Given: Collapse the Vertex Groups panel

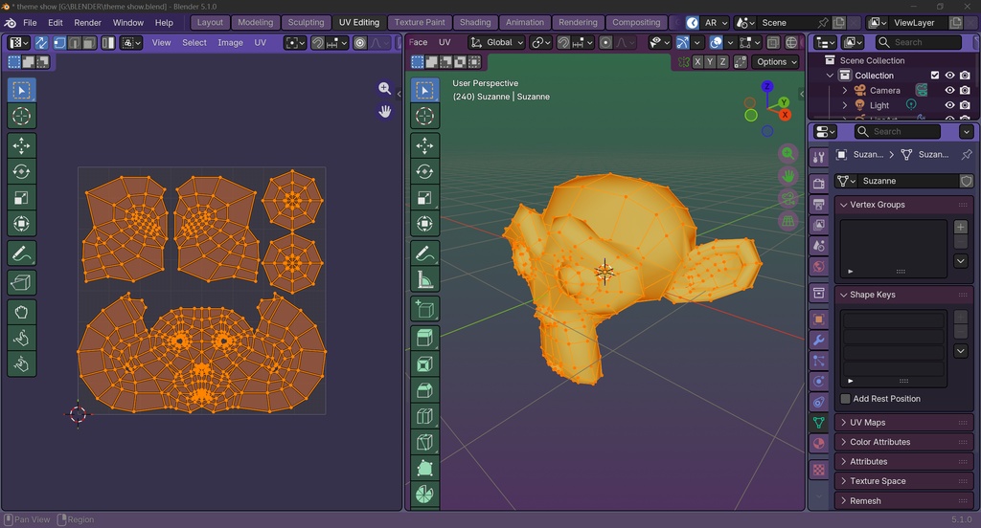Looking at the screenshot, I should pyautogui.click(x=903, y=205).
